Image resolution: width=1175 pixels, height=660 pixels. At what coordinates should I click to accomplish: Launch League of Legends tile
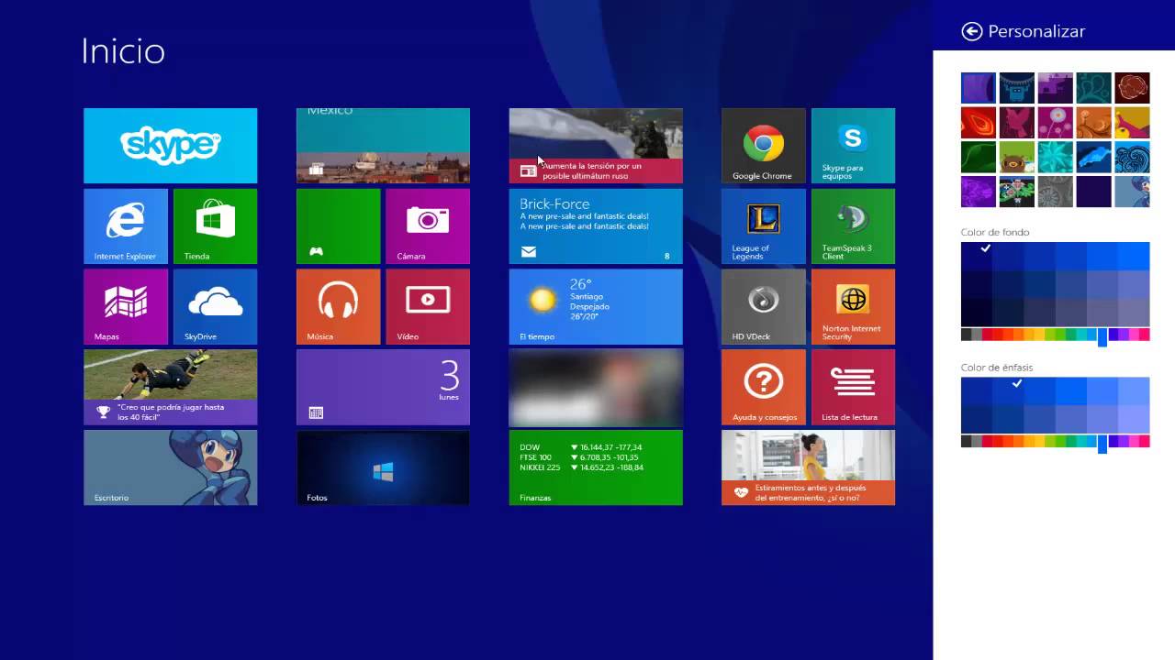(764, 226)
